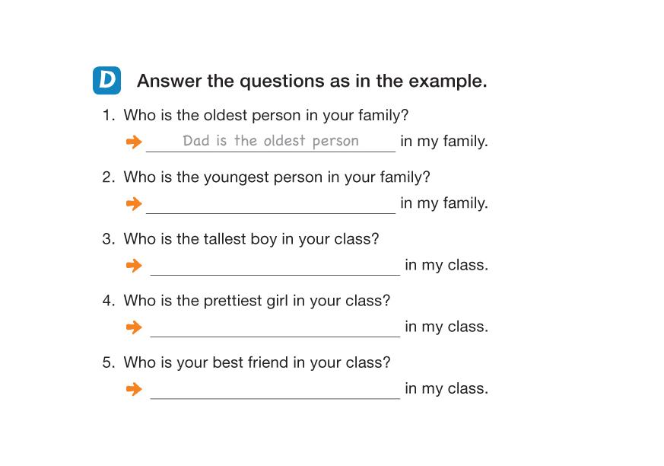Screen dimensions: 664x466
Task: Click the orange arrow under question 4
Action: 134,327
